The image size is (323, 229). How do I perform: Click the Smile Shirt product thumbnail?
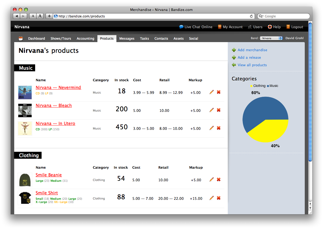point(25,198)
